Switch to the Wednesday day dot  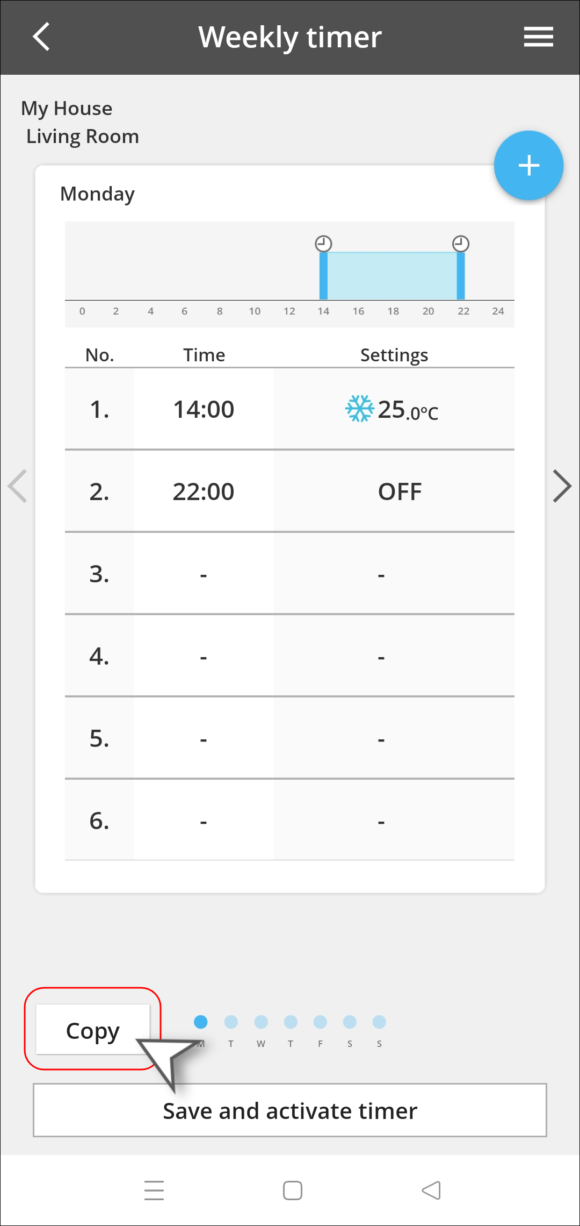click(261, 1022)
